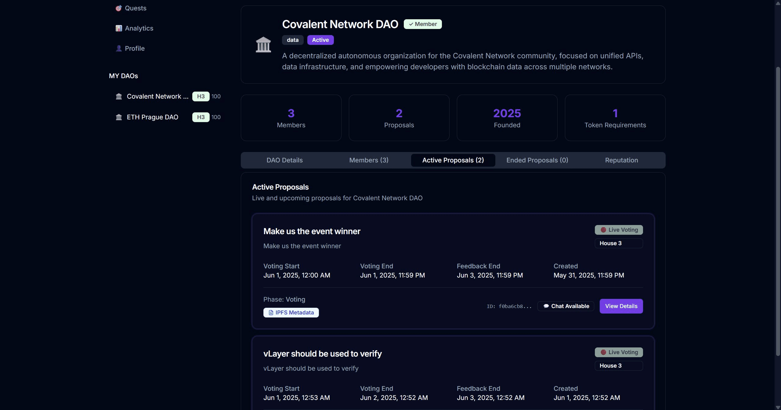Open the Members (3) tab

click(x=369, y=160)
